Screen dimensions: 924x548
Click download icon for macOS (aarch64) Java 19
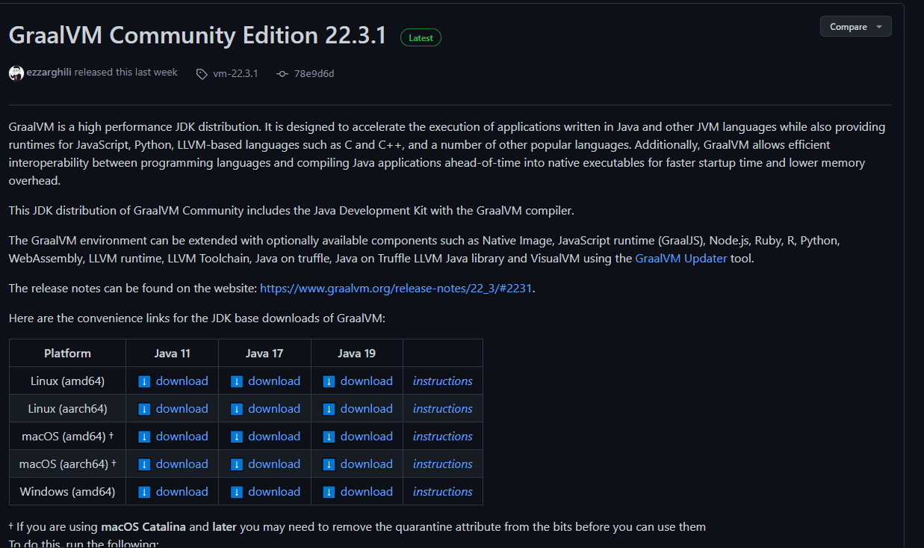pyautogui.click(x=329, y=464)
